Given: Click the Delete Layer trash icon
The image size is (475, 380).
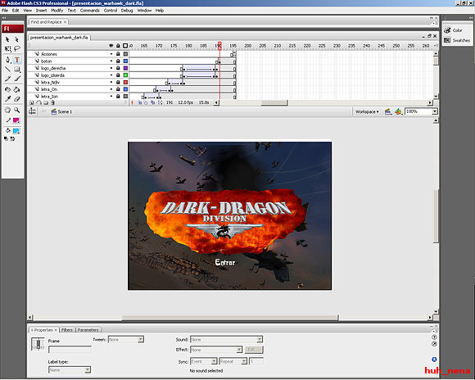Looking at the screenshot, I should point(52,102).
